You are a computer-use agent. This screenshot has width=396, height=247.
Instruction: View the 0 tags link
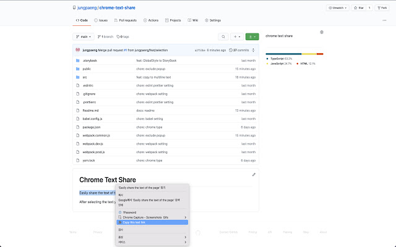[123, 37]
